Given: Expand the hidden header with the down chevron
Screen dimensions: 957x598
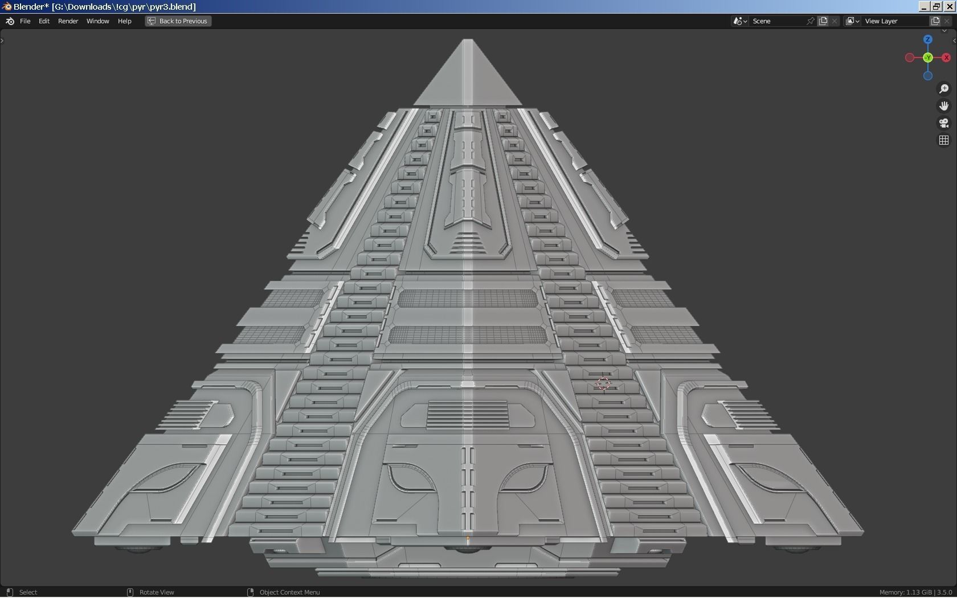Looking at the screenshot, I should click(x=945, y=31).
